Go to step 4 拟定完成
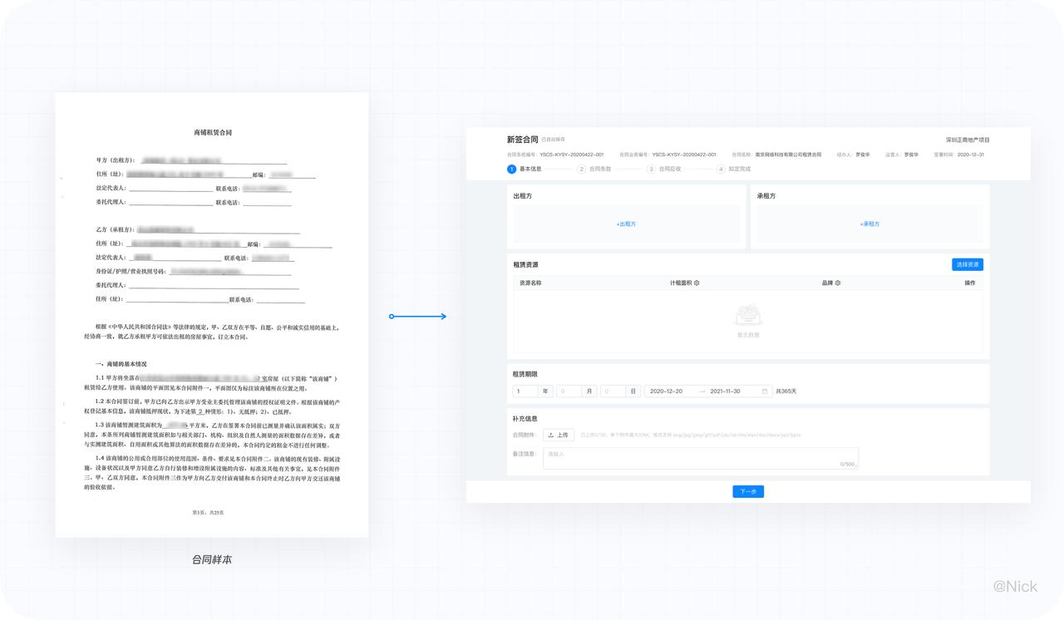1064x620 pixels. 734,169
